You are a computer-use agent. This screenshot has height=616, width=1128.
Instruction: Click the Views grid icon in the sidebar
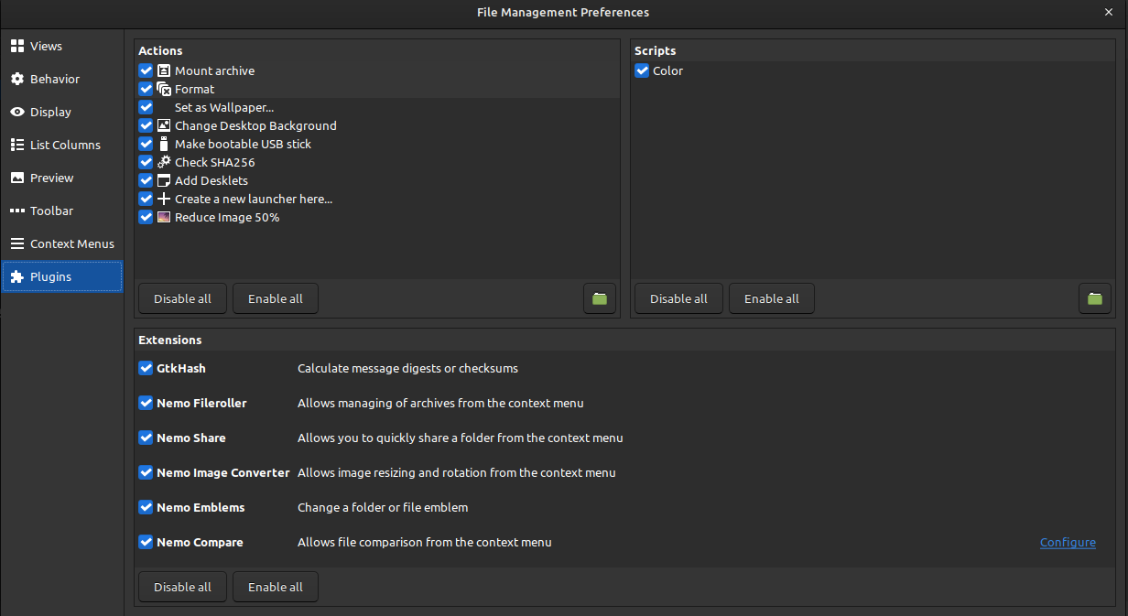[x=16, y=46]
